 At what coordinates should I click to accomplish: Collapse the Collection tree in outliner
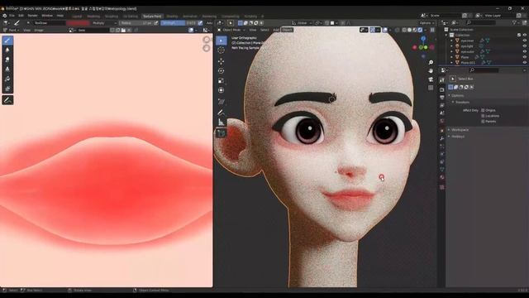[x=446, y=35]
